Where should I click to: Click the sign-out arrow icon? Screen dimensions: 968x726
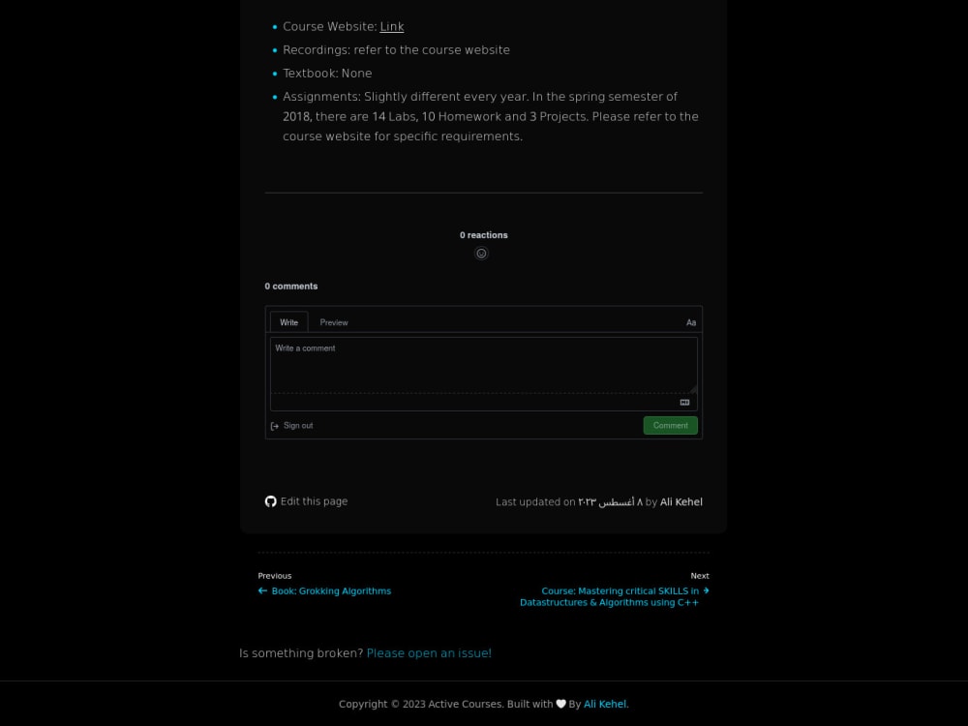click(x=274, y=425)
